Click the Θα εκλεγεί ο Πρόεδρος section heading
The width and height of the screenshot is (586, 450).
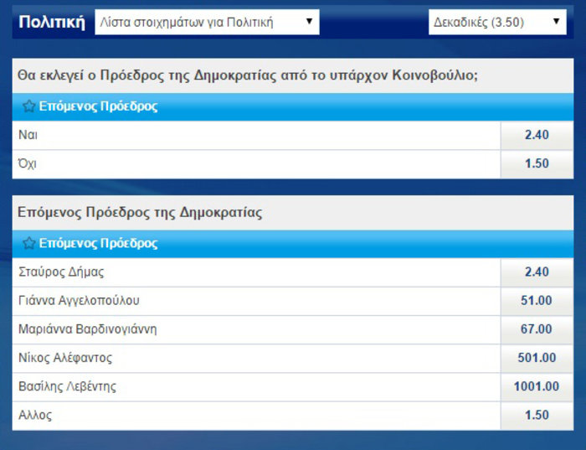coord(247,75)
